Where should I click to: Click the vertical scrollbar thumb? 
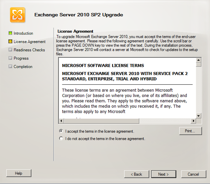click(x=199, y=65)
